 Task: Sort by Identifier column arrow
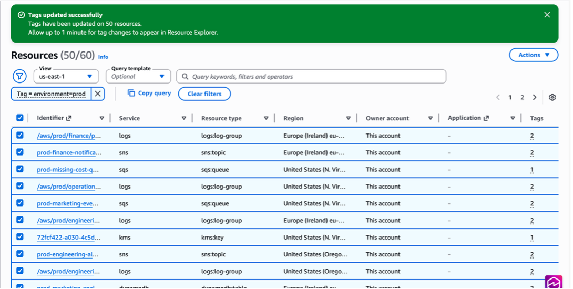pos(101,118)
